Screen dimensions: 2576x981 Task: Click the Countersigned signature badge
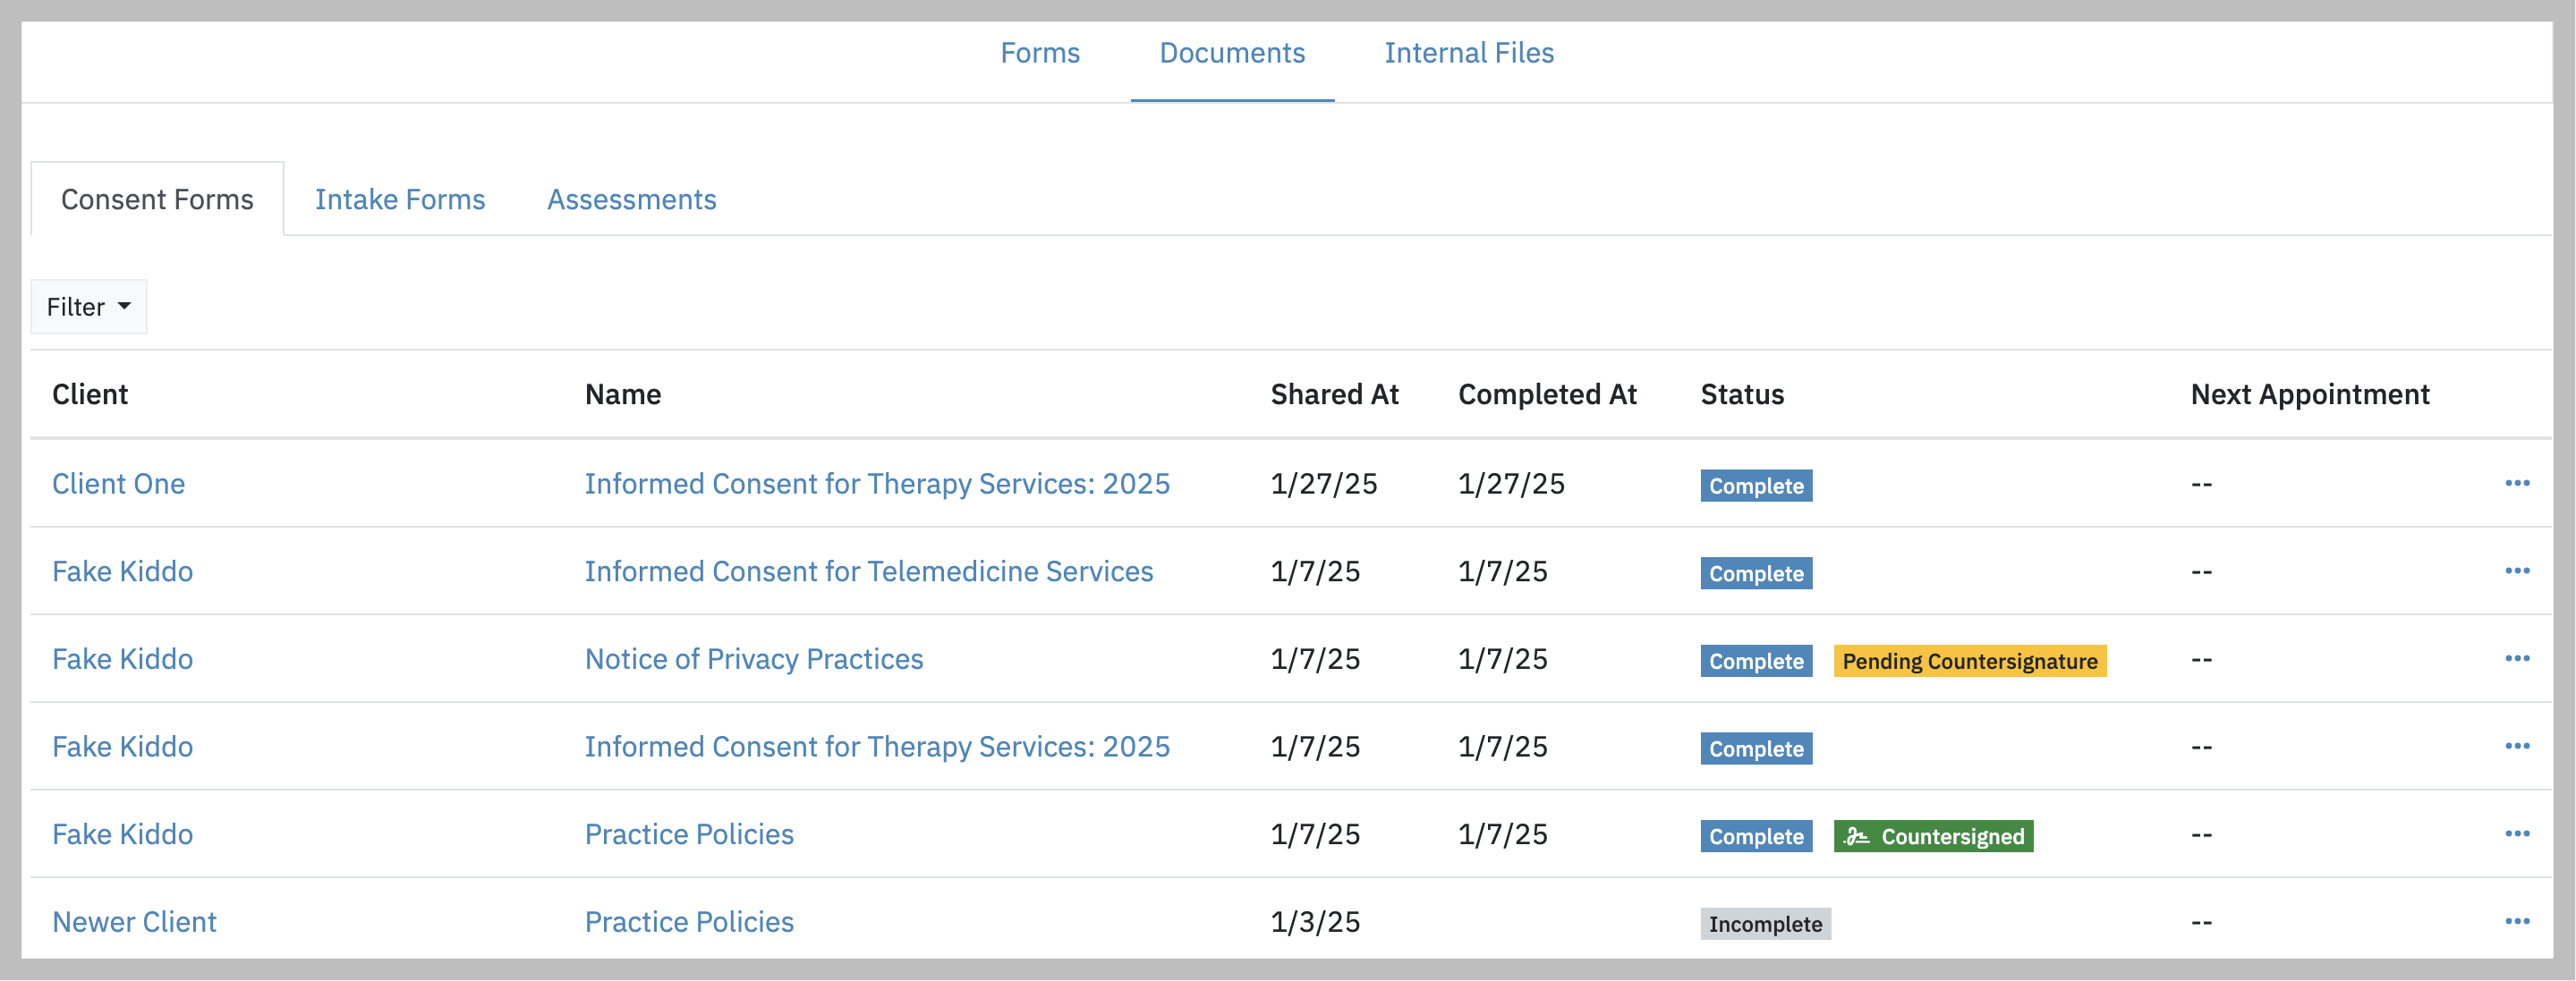click(1933, 836)
